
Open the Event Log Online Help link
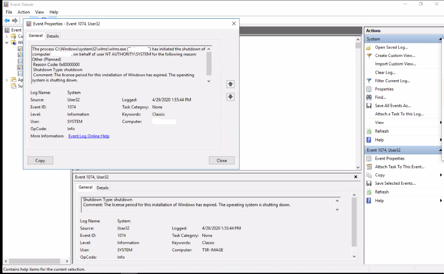coord(89,136)
